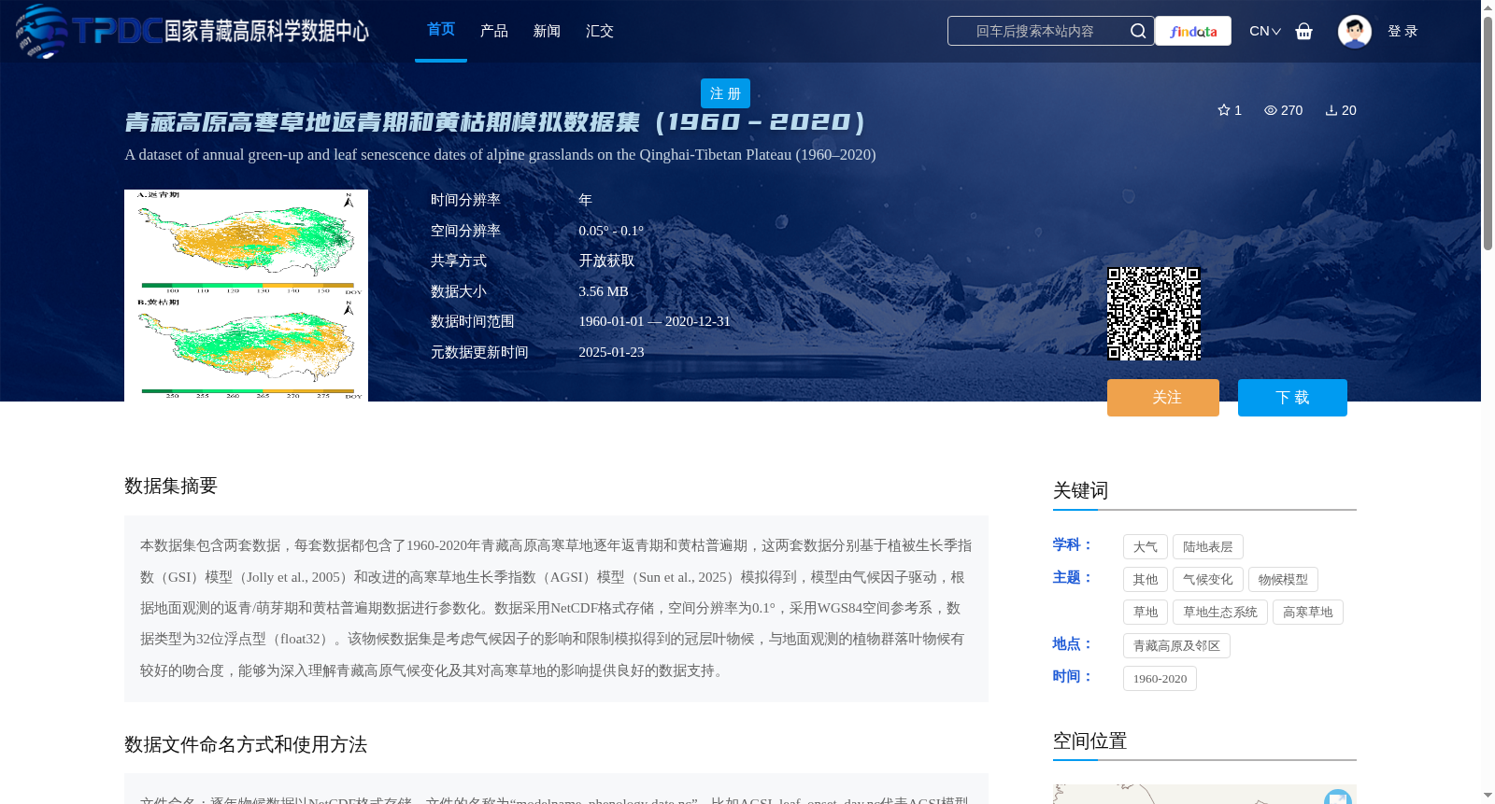Image resolution: width=1495 pixels, height=804 pixels.
Task: Select the 陆地表层 discipline tag
Action: click(1208, 547)
